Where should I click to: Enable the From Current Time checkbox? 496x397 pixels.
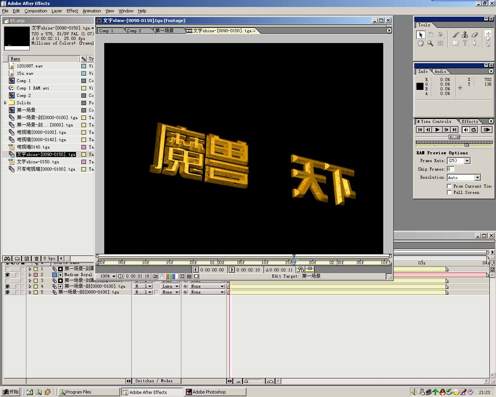click(x=449, y=186)
